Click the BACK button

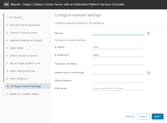coord(144,117)
